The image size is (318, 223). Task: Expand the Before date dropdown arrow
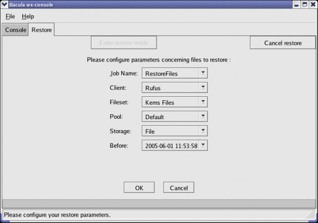pyautogui.click(x=203, y=145)
